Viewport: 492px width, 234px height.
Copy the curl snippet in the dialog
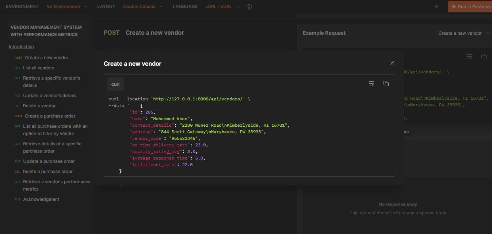[x=386, y=84]
